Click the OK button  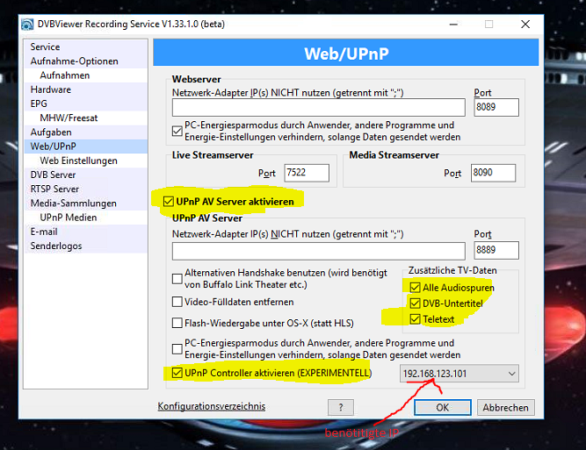443,407
